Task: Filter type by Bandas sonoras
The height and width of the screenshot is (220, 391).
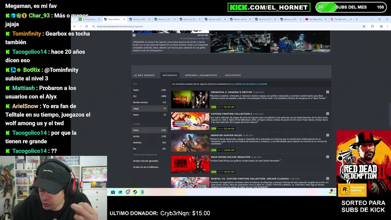Action: coord(149,102)
